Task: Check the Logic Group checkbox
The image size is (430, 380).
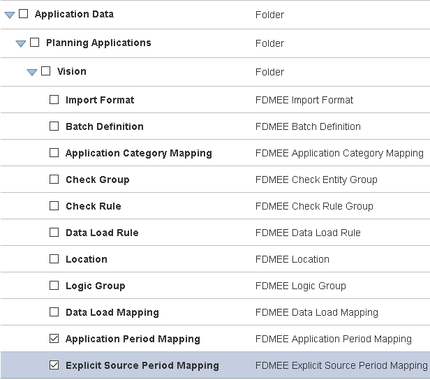Action: [54, 286]
